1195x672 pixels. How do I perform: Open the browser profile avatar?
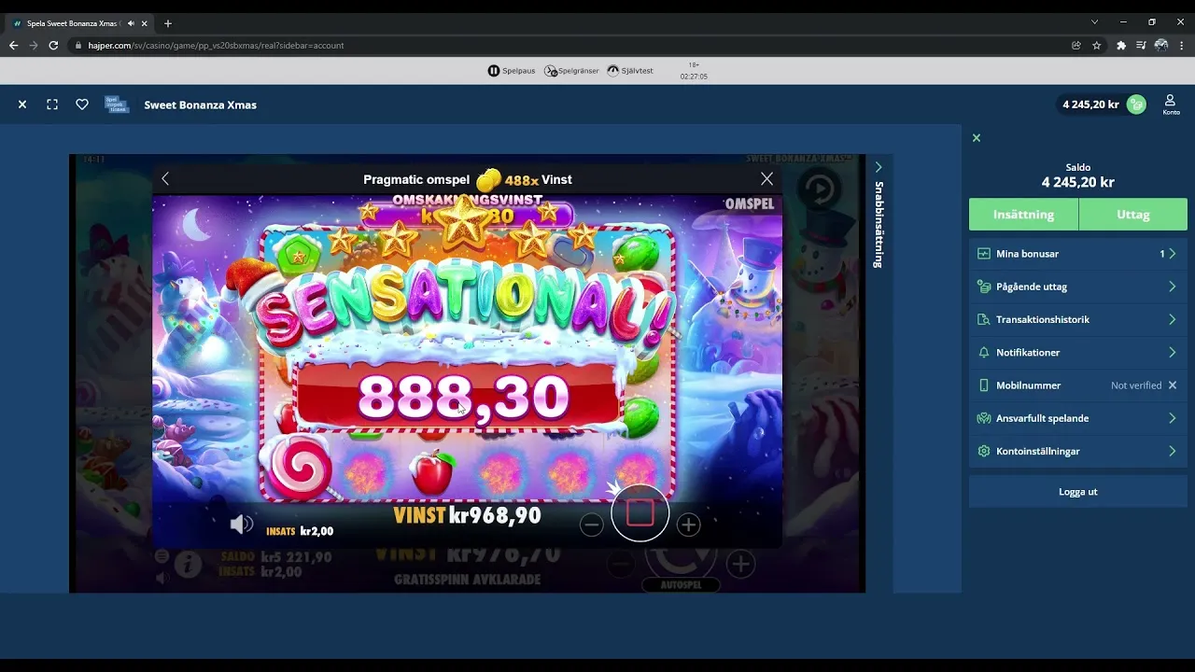(x=1161, y=45)
